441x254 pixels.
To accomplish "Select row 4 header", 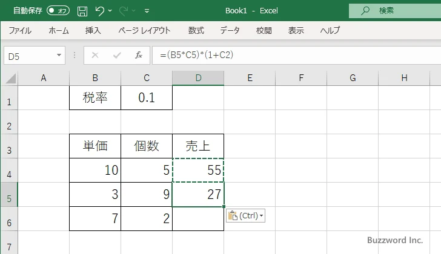I will [x=9, y=171].
